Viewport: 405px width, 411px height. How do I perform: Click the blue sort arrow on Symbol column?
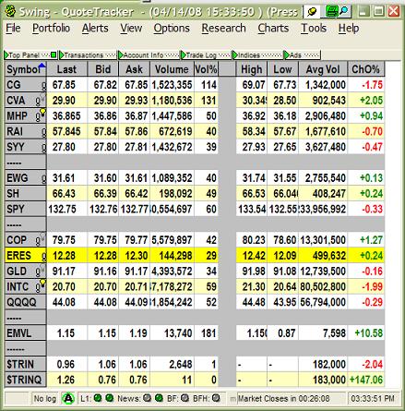(42, 66)
